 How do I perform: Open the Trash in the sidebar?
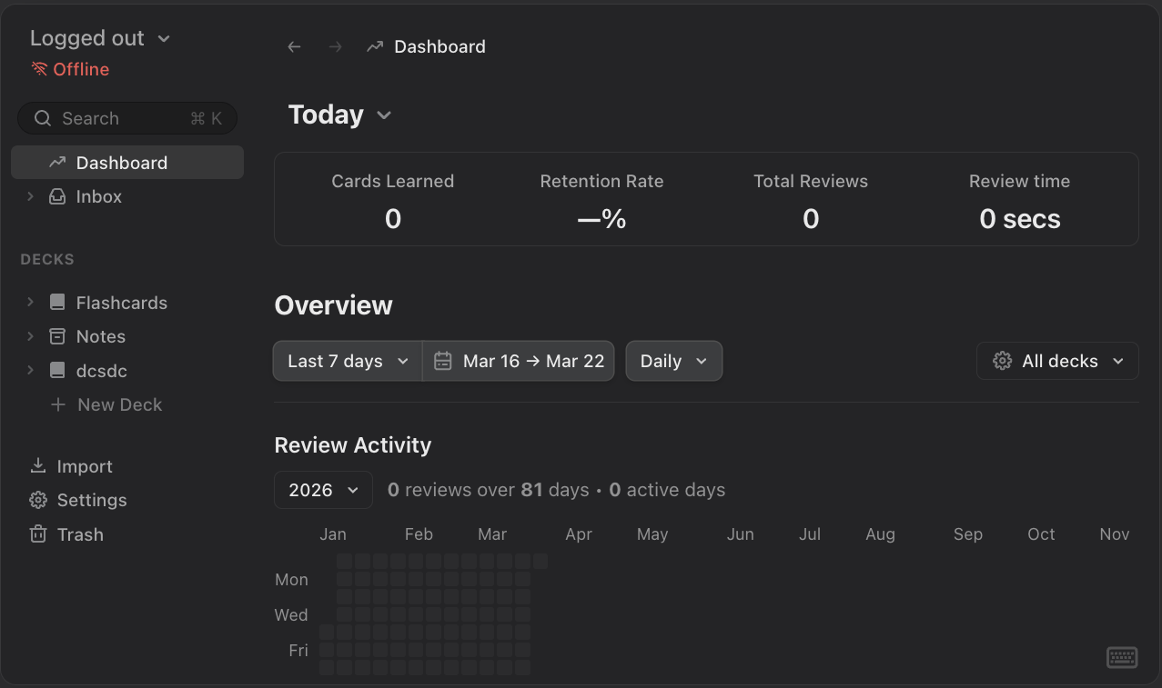tap(79, 534)
